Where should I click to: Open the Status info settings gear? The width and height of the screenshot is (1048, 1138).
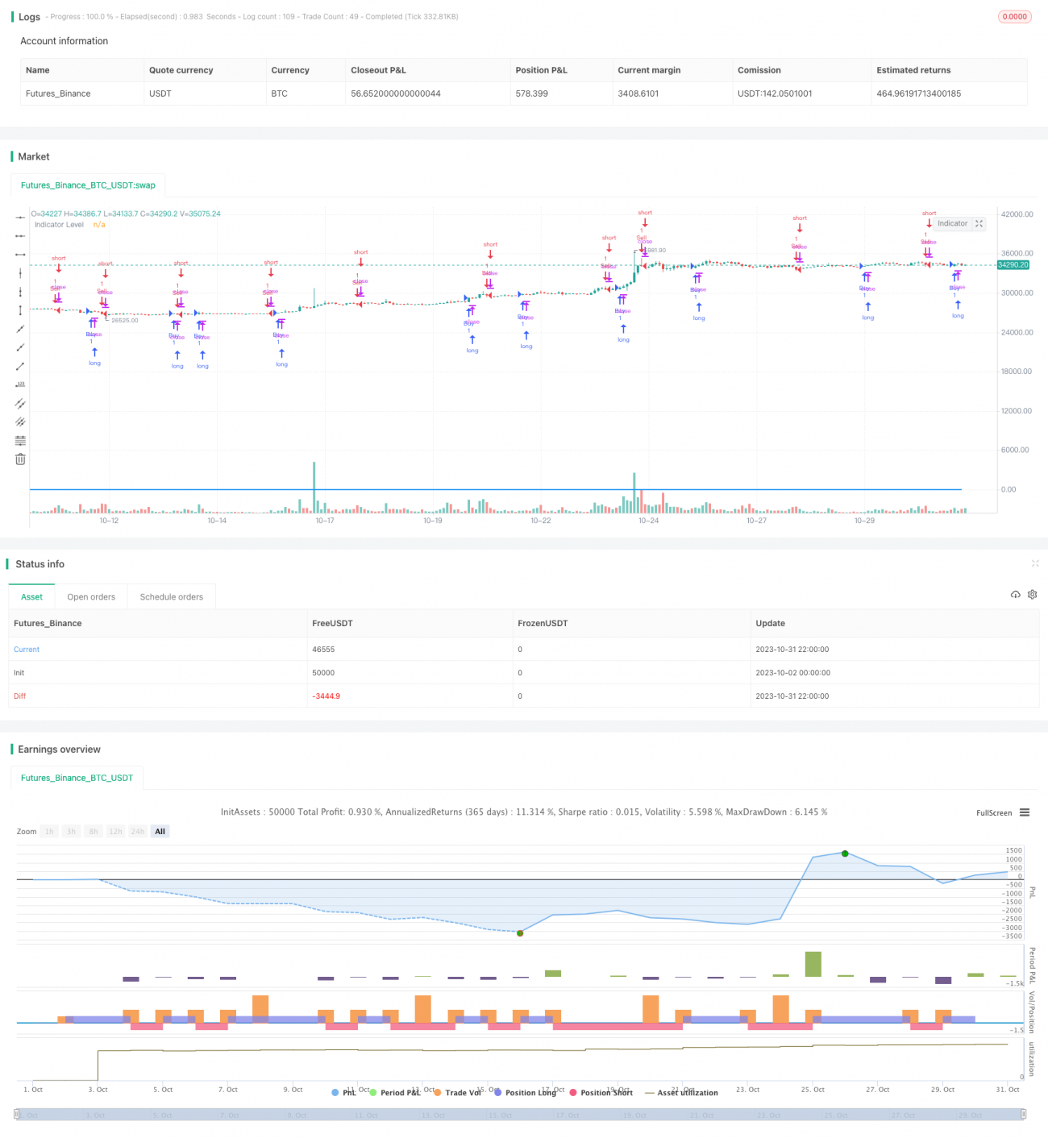[1033, 594]
